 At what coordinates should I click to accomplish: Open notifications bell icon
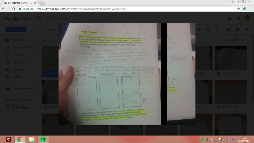238,18
